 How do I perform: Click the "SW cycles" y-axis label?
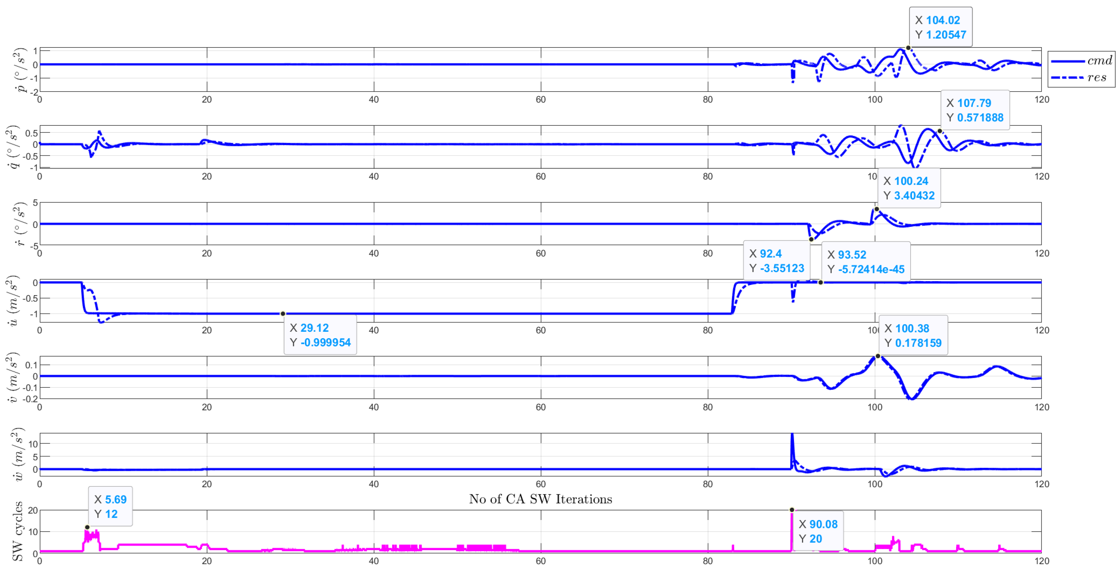pos(17,531)
